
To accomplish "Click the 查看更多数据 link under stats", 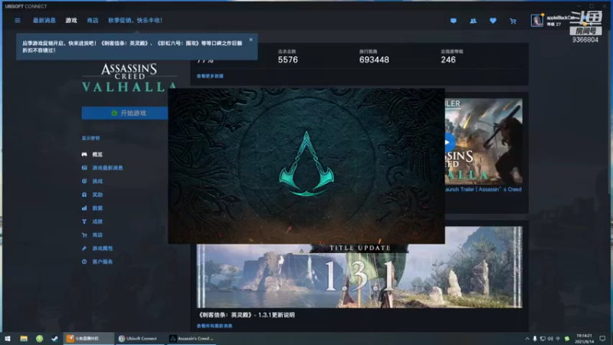I will pyautogui.click(x=210, y=76).
